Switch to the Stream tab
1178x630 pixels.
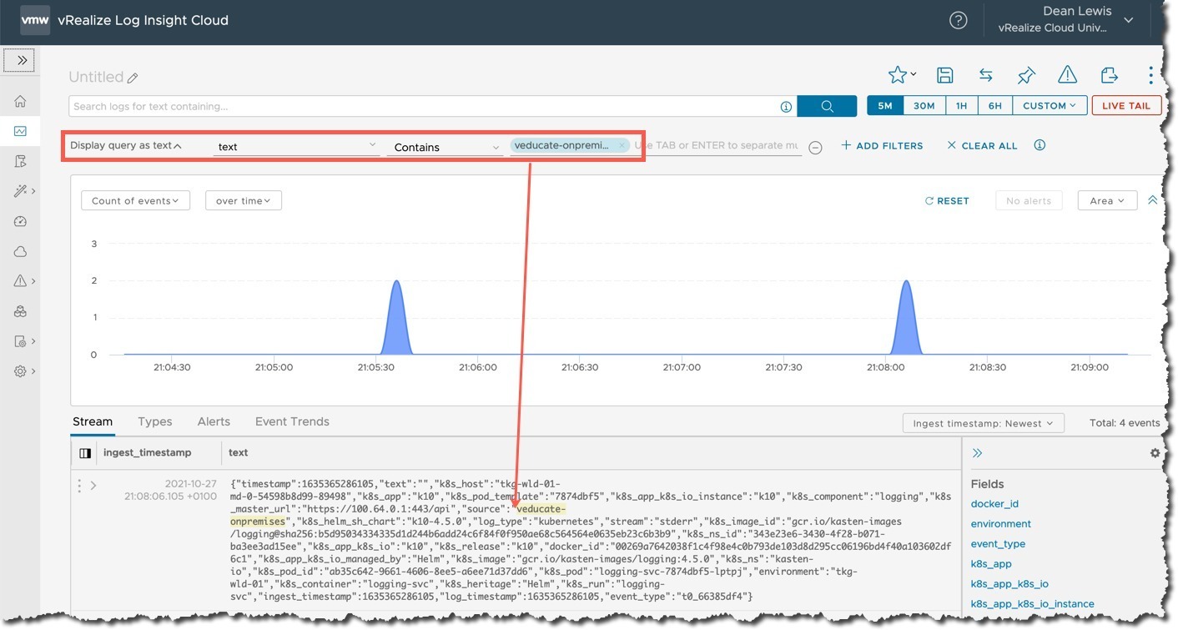[x=93, y=421]
